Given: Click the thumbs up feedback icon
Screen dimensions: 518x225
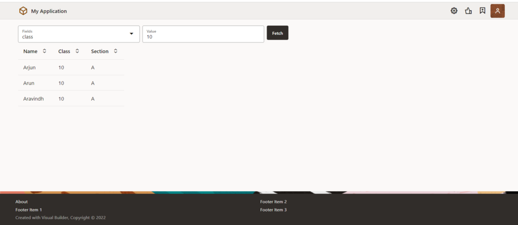Looking at the screenshot, I should pyautogui.click(x=468, y=11).
